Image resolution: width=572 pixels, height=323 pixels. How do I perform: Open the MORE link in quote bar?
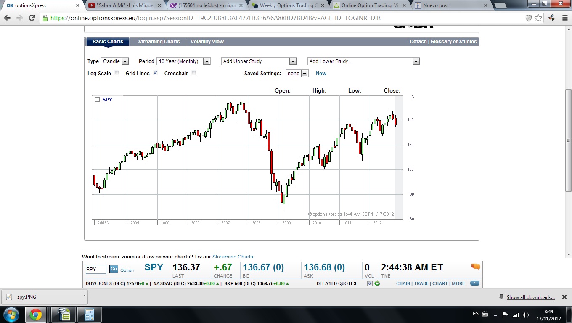click(x=458, y=283)
